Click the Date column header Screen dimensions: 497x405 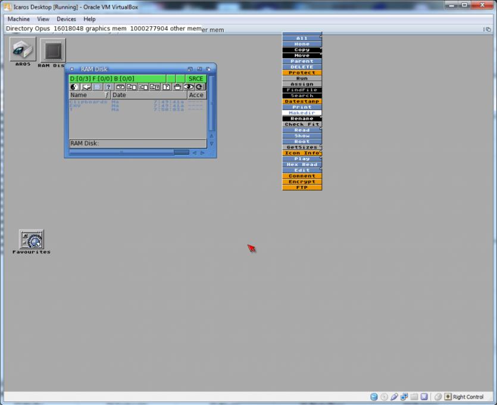pyautogui.click(x=148, y=95)
